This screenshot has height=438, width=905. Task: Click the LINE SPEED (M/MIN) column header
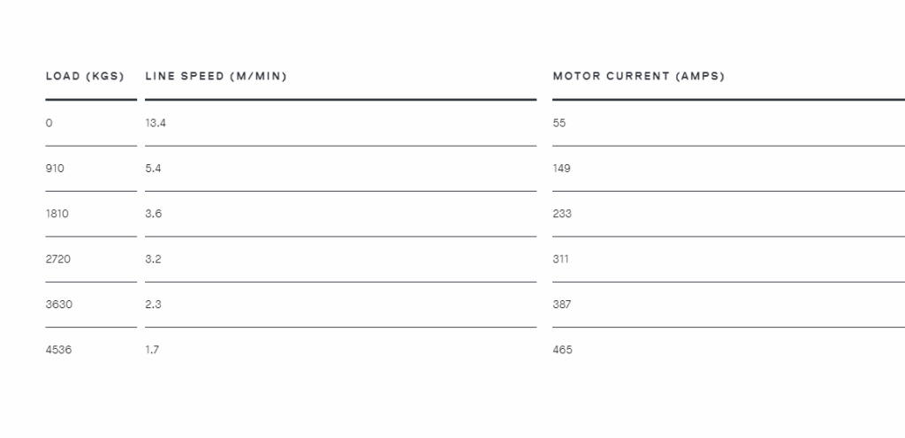216,76
